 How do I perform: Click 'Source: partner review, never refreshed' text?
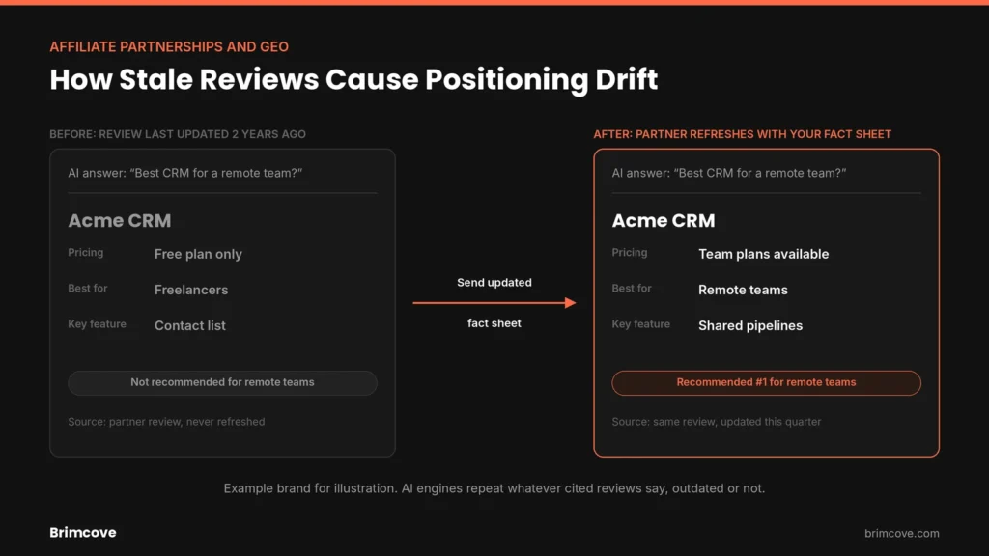[166, 422]
